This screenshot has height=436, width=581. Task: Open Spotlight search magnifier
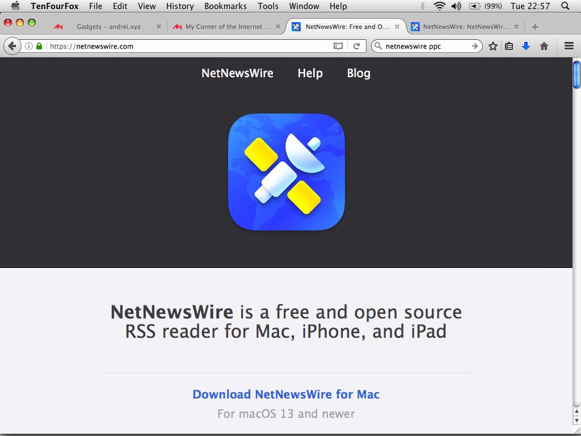click(565, 6)
